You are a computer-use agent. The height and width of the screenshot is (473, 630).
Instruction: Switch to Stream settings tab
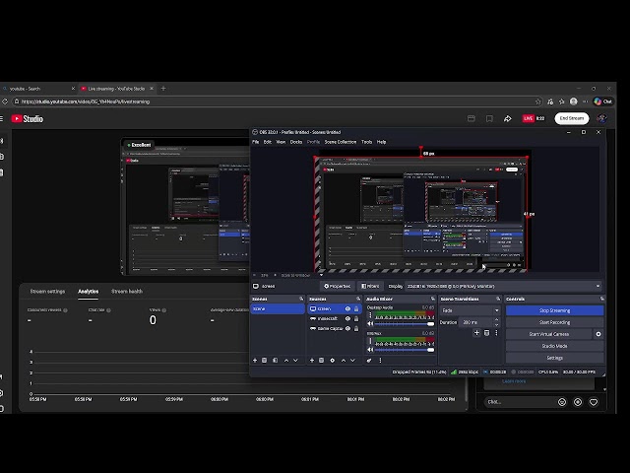tap(47, 292)
